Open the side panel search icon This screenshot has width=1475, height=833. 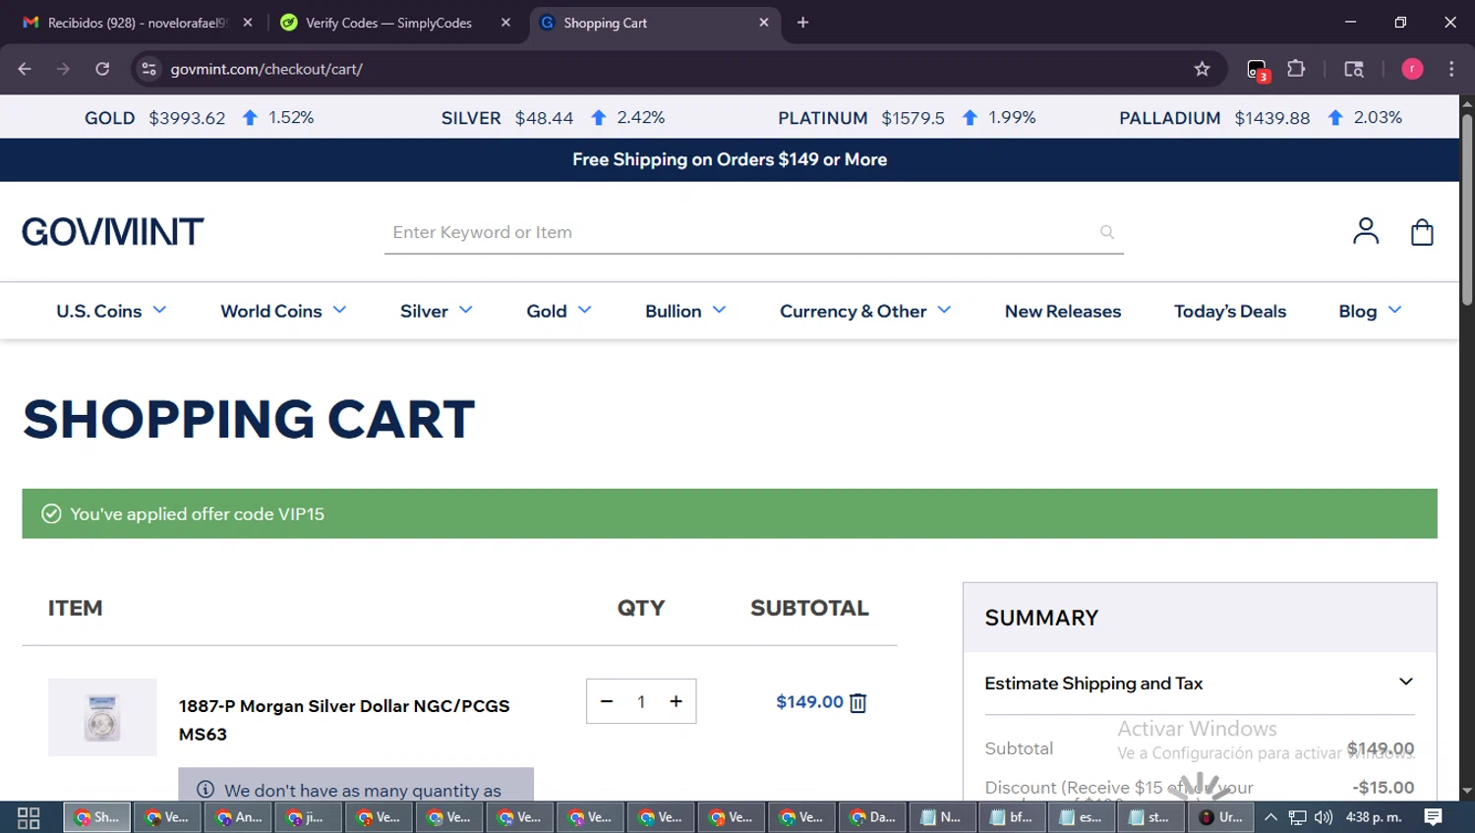[x=1354, y=69]
